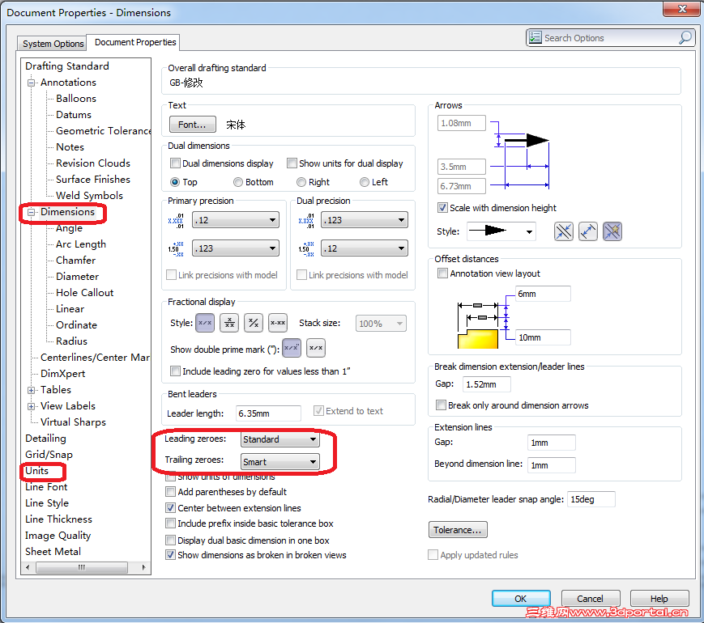The height and width of the screenshot is (623, 704).
Task: Open dual tolerance precision dropdown showing .12
Action: 365,248
